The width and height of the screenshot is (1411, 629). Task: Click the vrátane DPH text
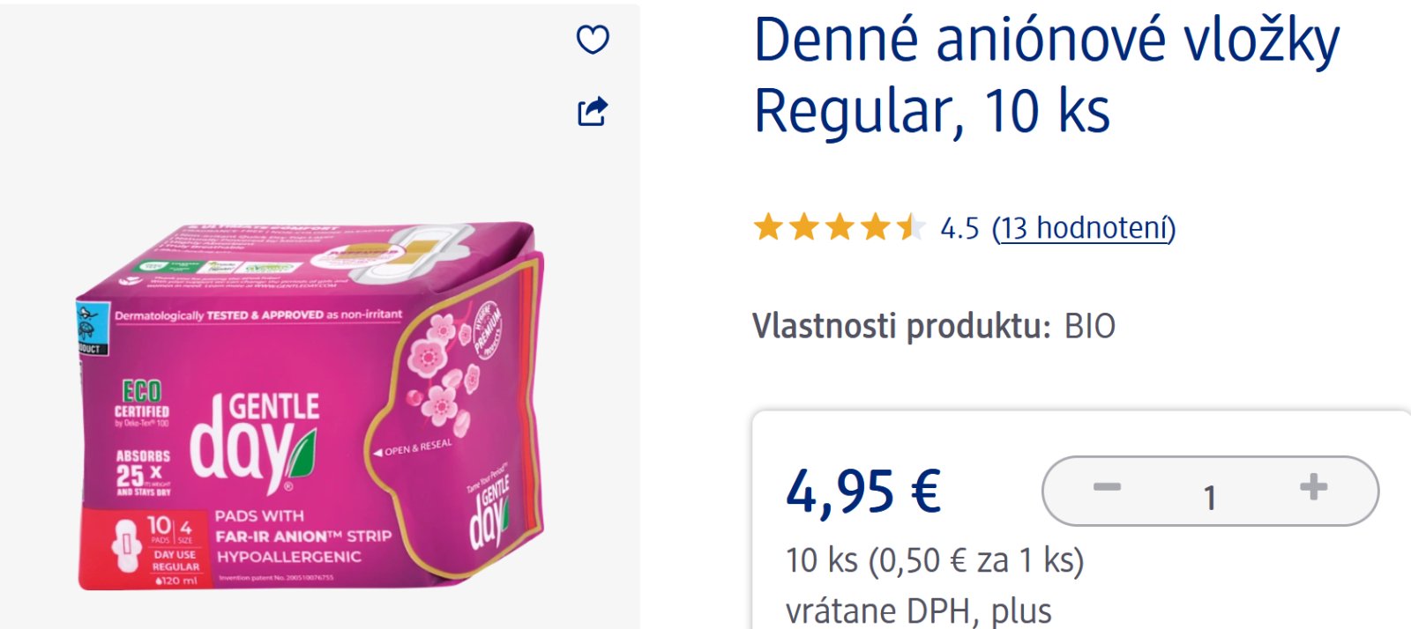pyautogui.click(x=918, y=611)
